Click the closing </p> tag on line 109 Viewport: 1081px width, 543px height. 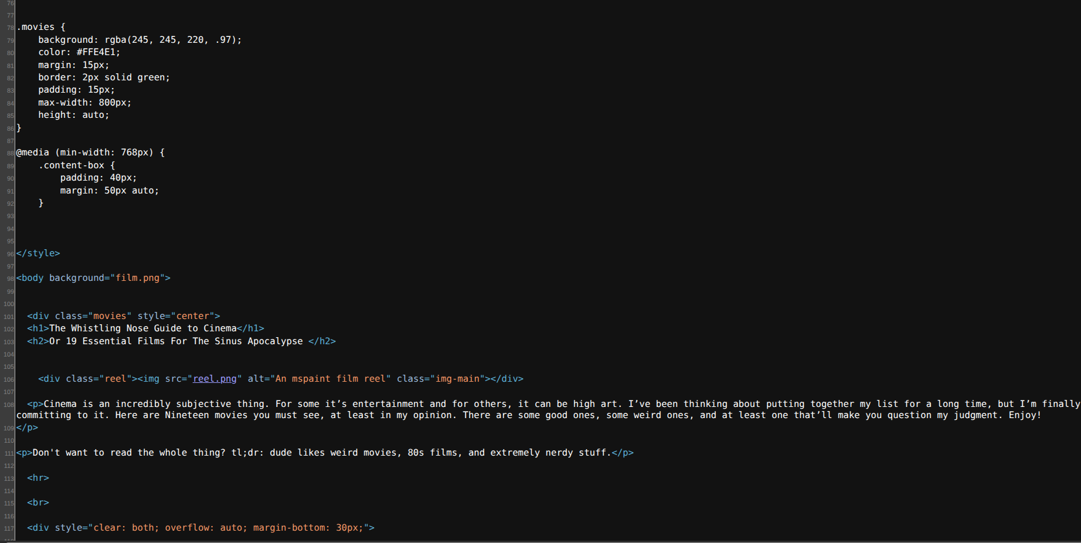(x=27, y=427)
